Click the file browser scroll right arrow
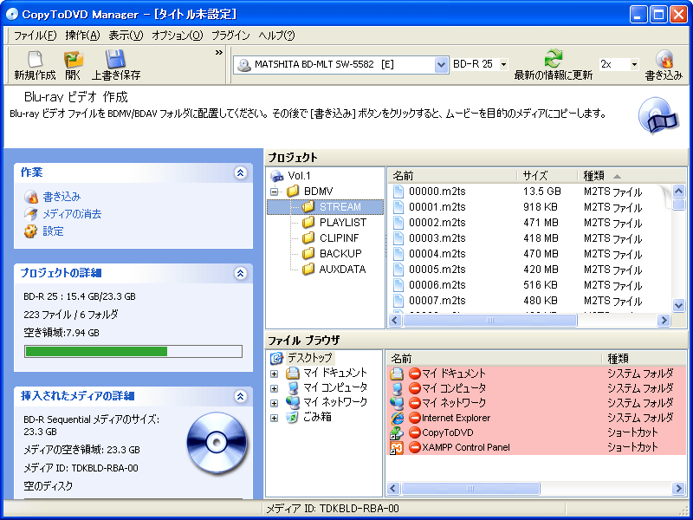The width and height of the screenshot is (693, 520). pos(678,488)
